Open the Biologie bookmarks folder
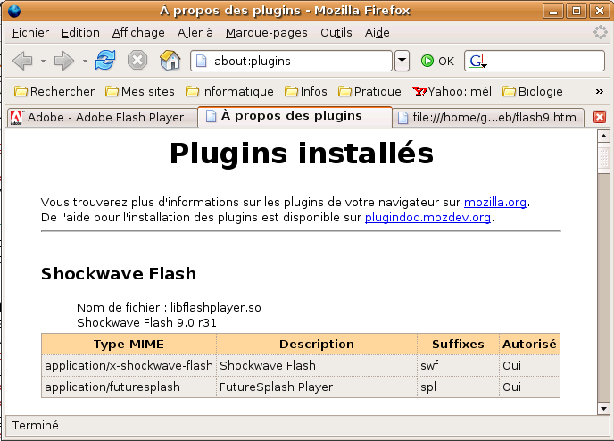The image size is (614, 441). pos(533,91)
